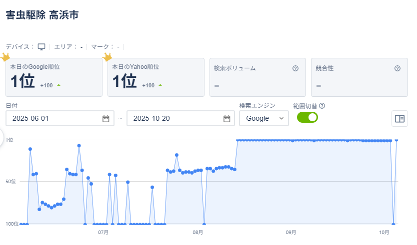Image resolution: width=417 pixels, height=245 pixels.
Task: Open help icon next to 検索ボリューム
Action: point(295,68)
